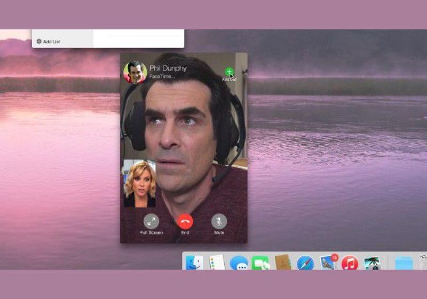
Task: Open Reminders notepad icon in the dock
Action: pyautogui.click(x=217, y=263)
